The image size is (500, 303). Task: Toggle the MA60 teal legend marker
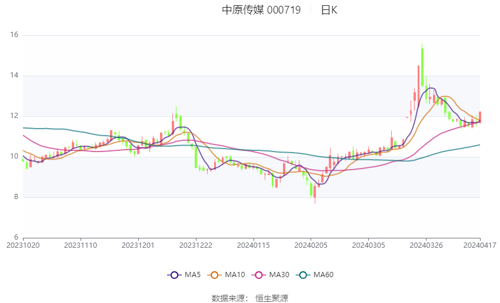click(303, 275)
